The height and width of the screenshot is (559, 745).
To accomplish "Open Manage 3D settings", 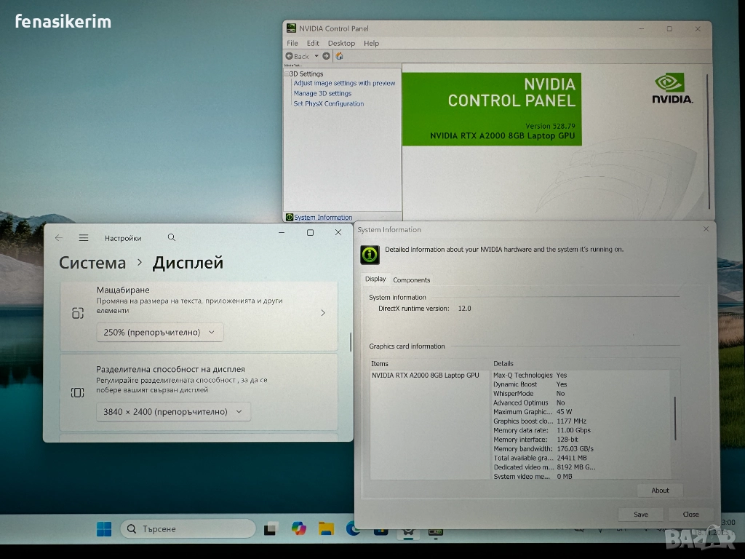I will (x=322, y=93).
